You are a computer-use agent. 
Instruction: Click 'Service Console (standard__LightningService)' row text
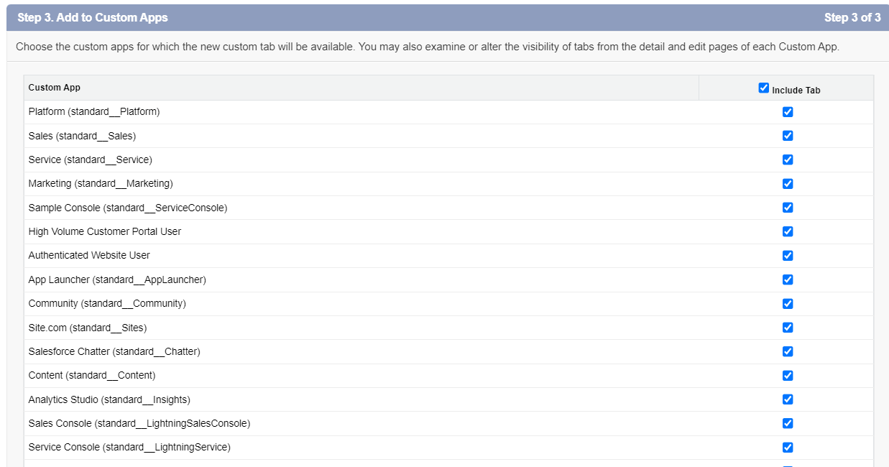coord(129,447)
